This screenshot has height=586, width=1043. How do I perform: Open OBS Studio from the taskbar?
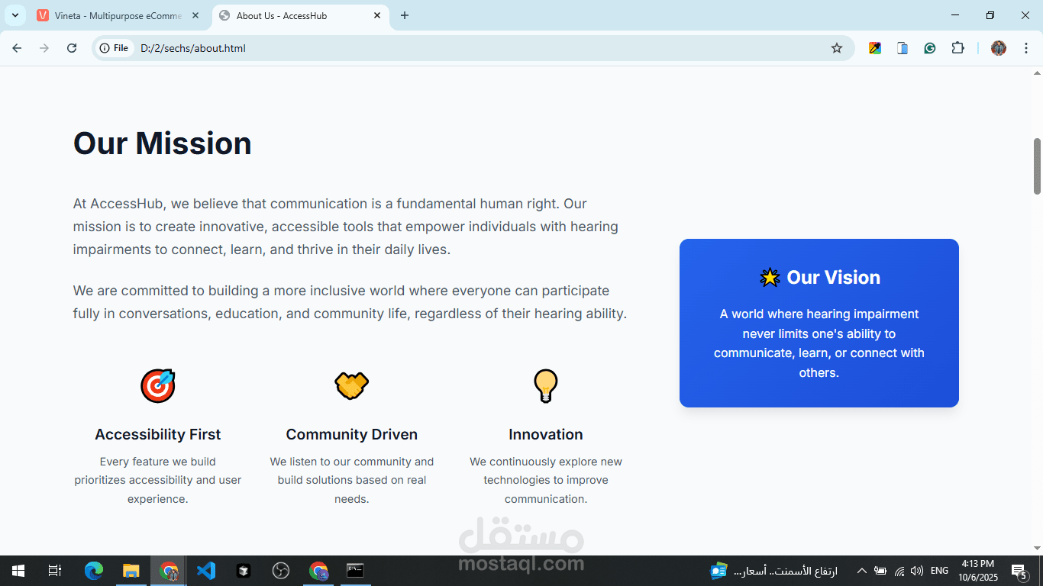tap(281, 571)
